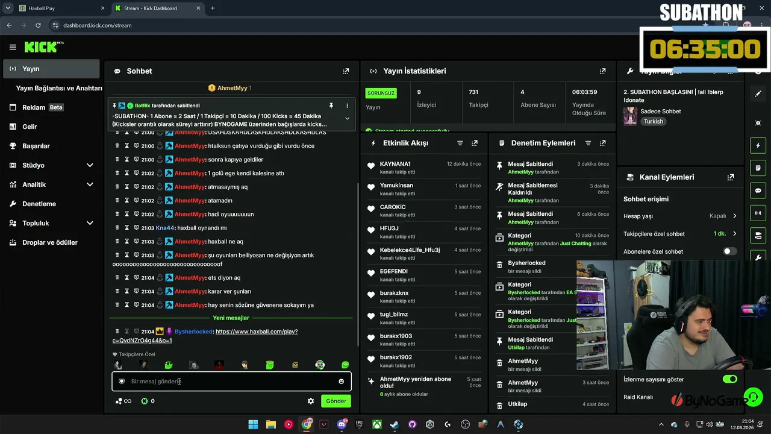Click the Kick logo
Screen dimensions: 771x434
tap(44, 47)
